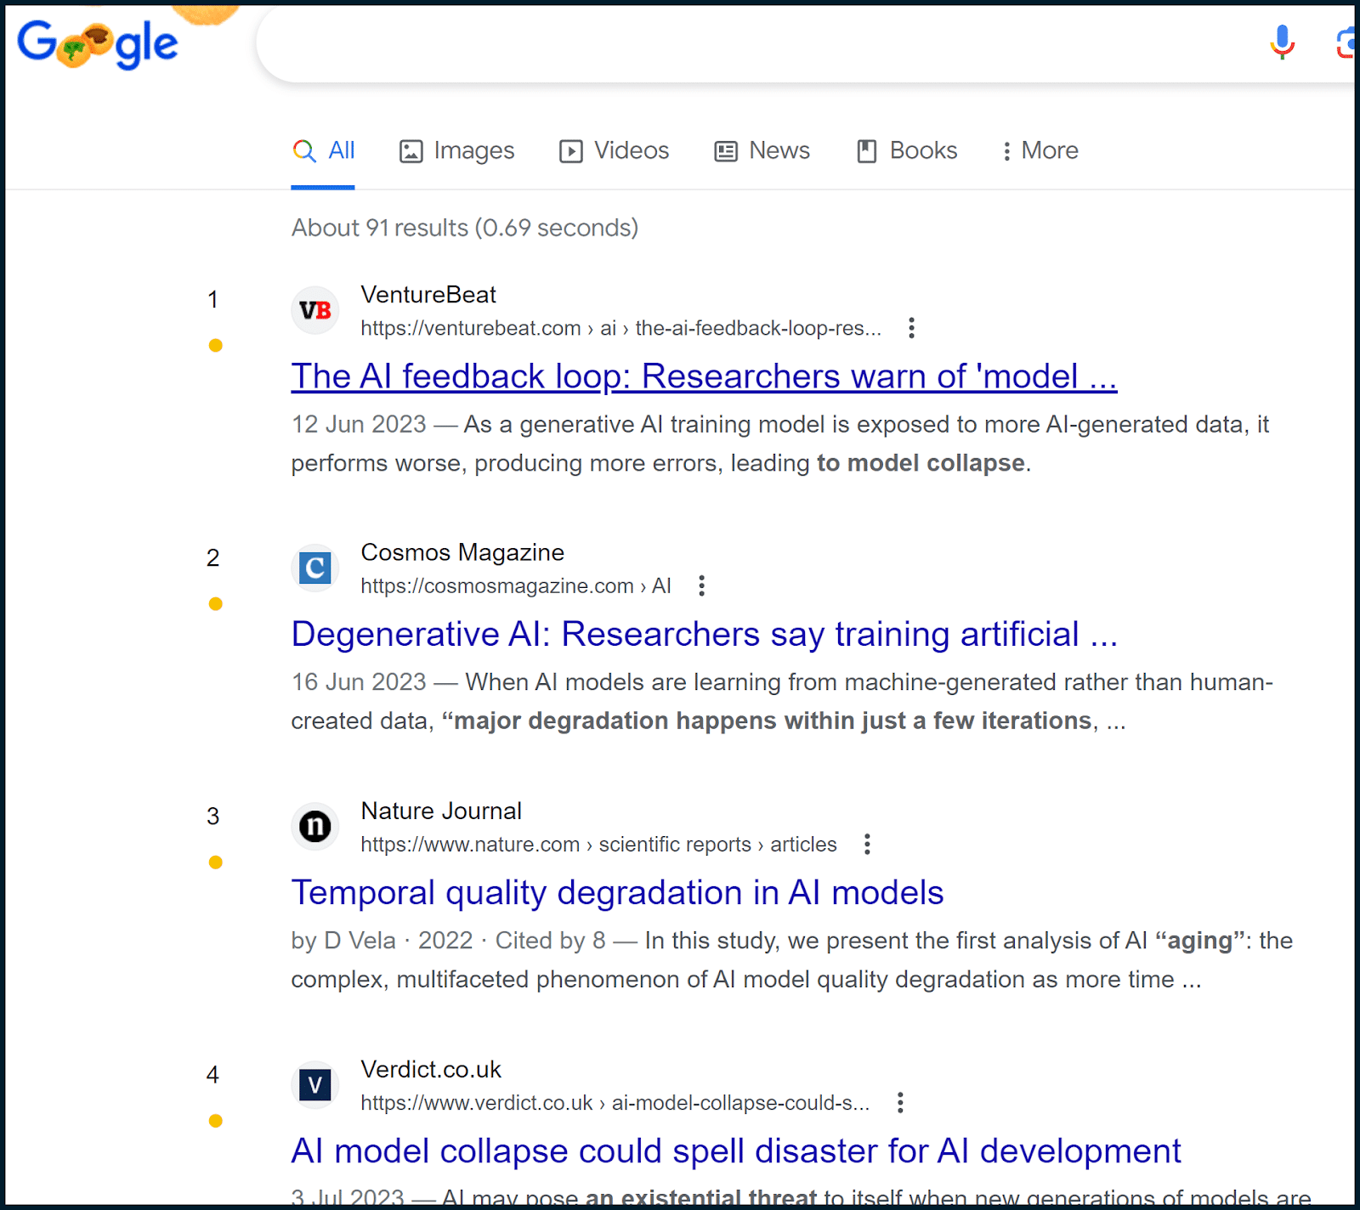
Task: Open search by image camera icon
Action: [1345, 42]
